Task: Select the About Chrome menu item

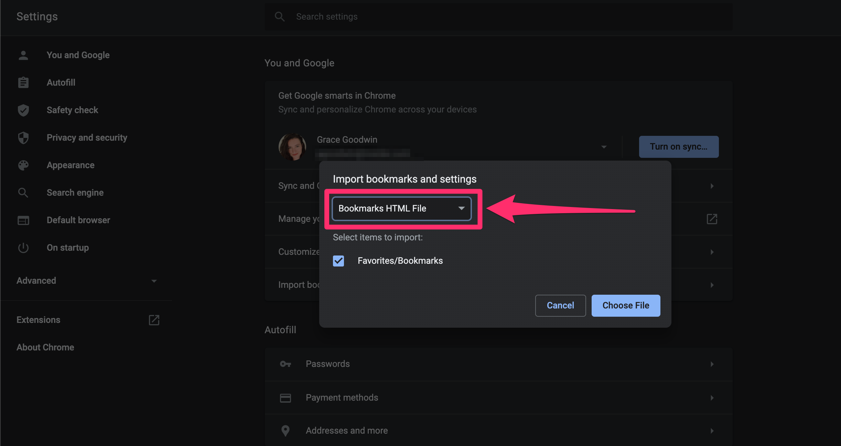Action: click(46, 347)
